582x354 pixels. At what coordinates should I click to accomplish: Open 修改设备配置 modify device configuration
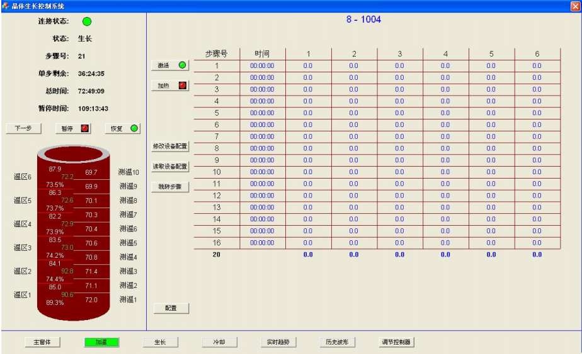coord(170,147)
